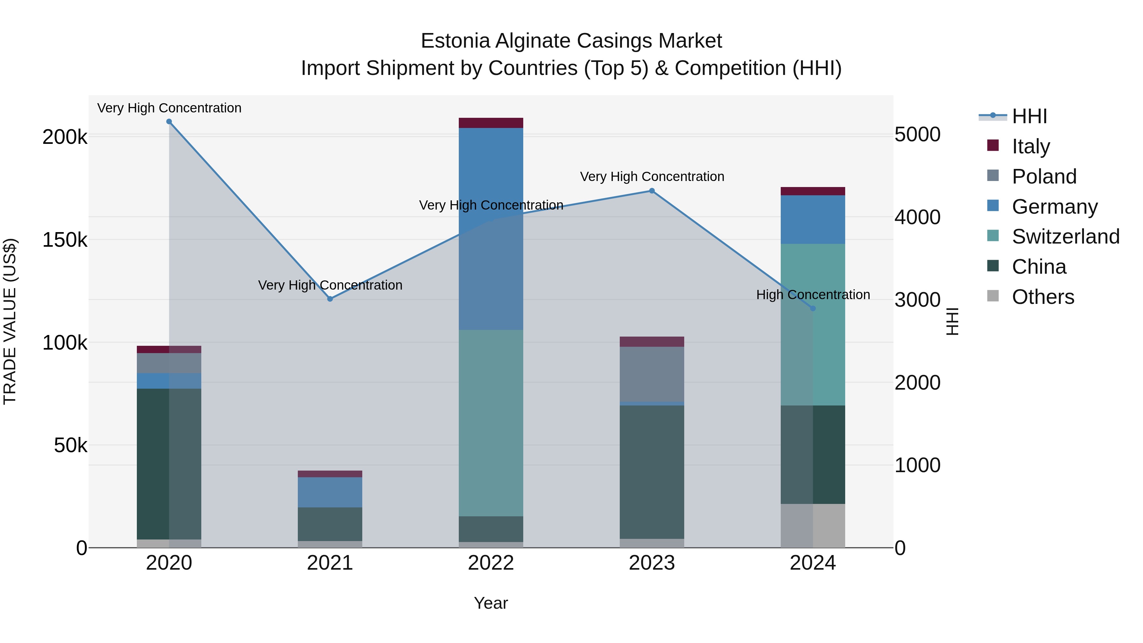Click the 'Very High Concentration' annotation above 2020
1143x643 pixels.
(x=169, y=108)
